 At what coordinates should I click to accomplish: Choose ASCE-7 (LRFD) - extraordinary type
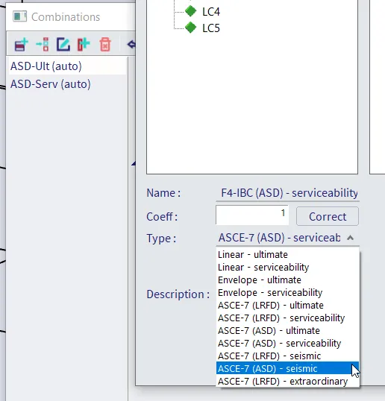(288, 382)
